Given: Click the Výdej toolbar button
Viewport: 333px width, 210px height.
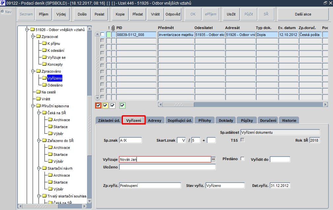Looking at the screenshot, I should tap(61, 14).
